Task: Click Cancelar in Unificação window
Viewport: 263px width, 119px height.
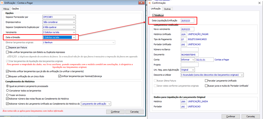Action: [134, 112]
